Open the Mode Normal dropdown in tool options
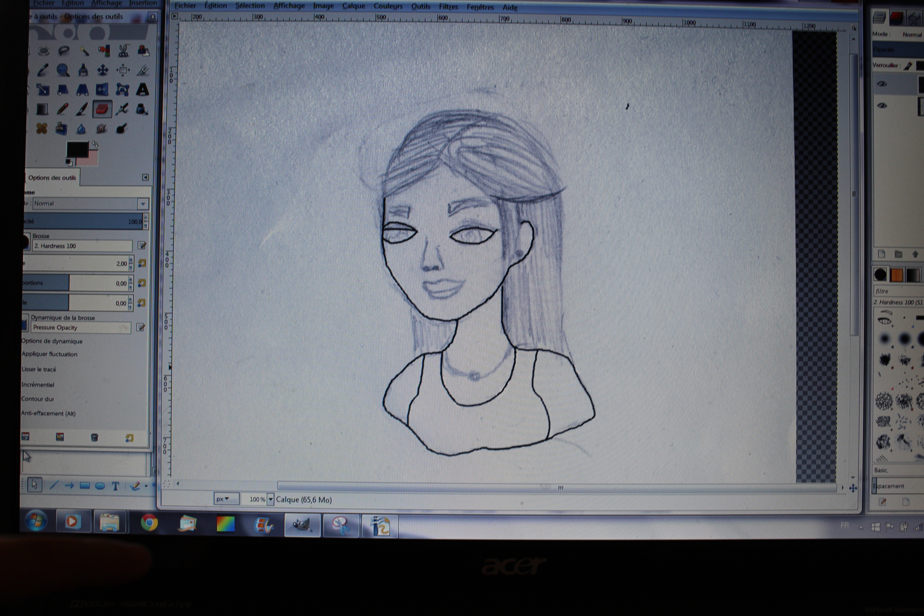The image size is (924, 616). point(143,204)
